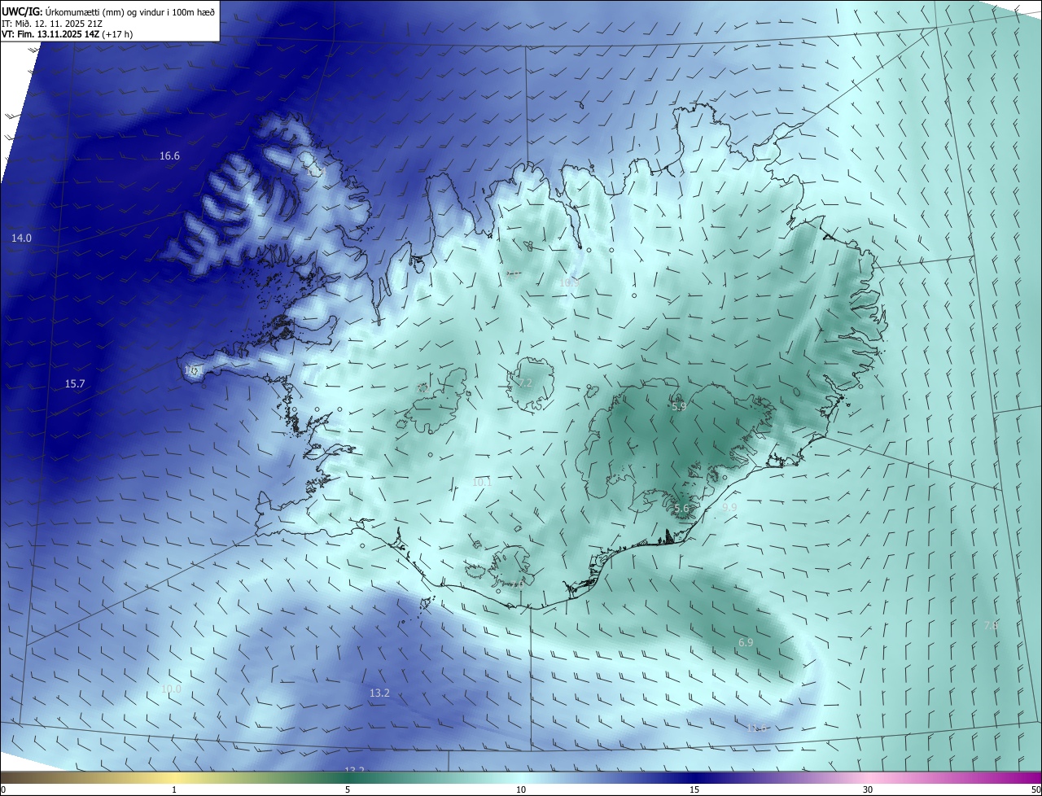Screen dimensions: 1042x796
Task: Click the dark blue part of the color scale
Action: point(696,777)
